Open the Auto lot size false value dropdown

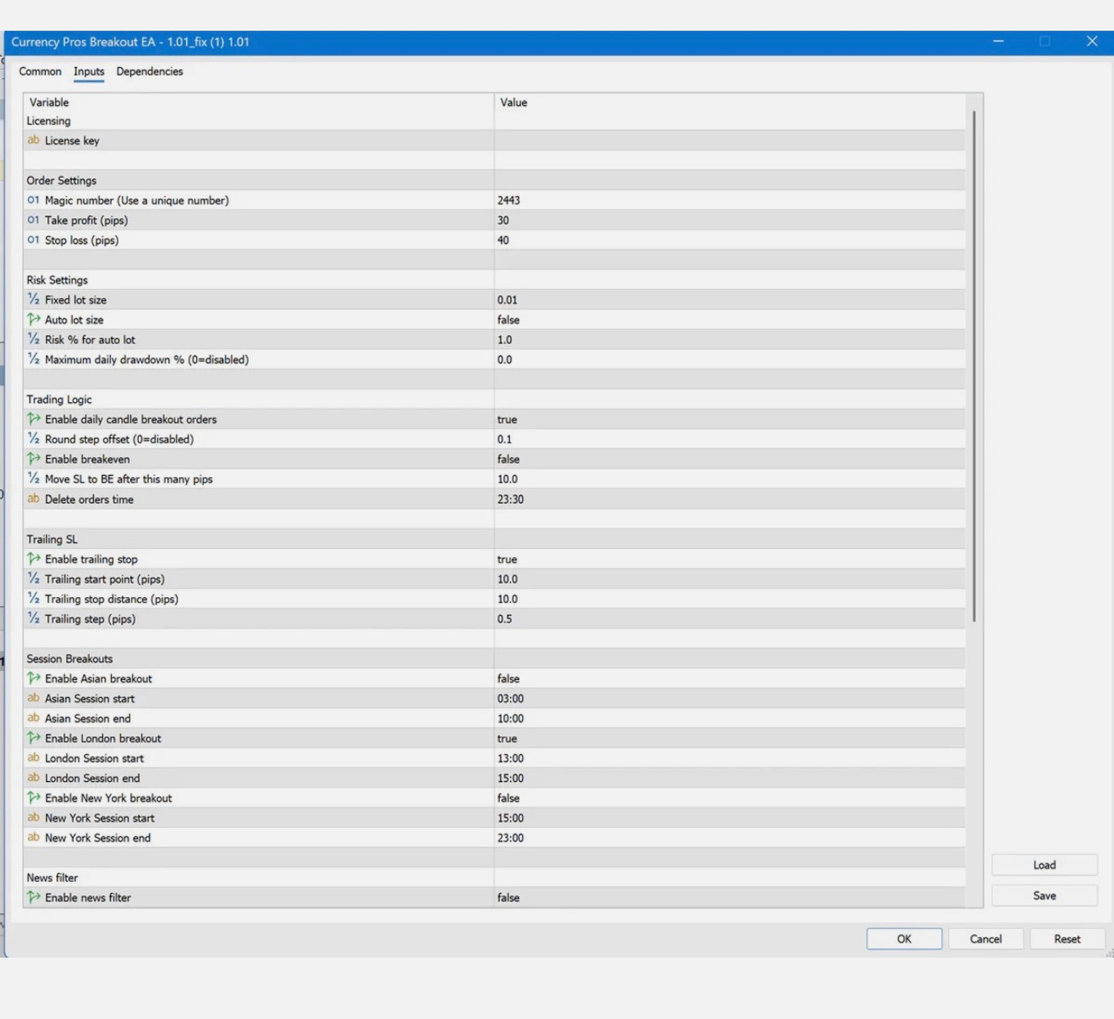729,320
